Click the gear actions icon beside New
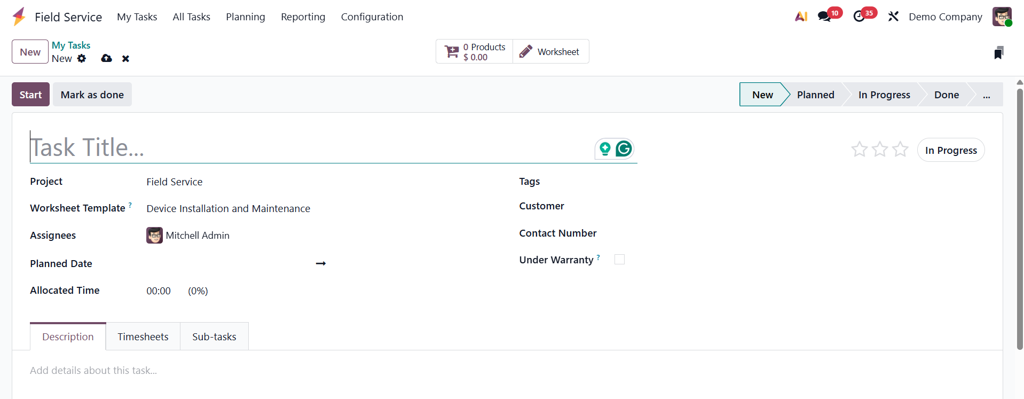 [x=82, y=58]
